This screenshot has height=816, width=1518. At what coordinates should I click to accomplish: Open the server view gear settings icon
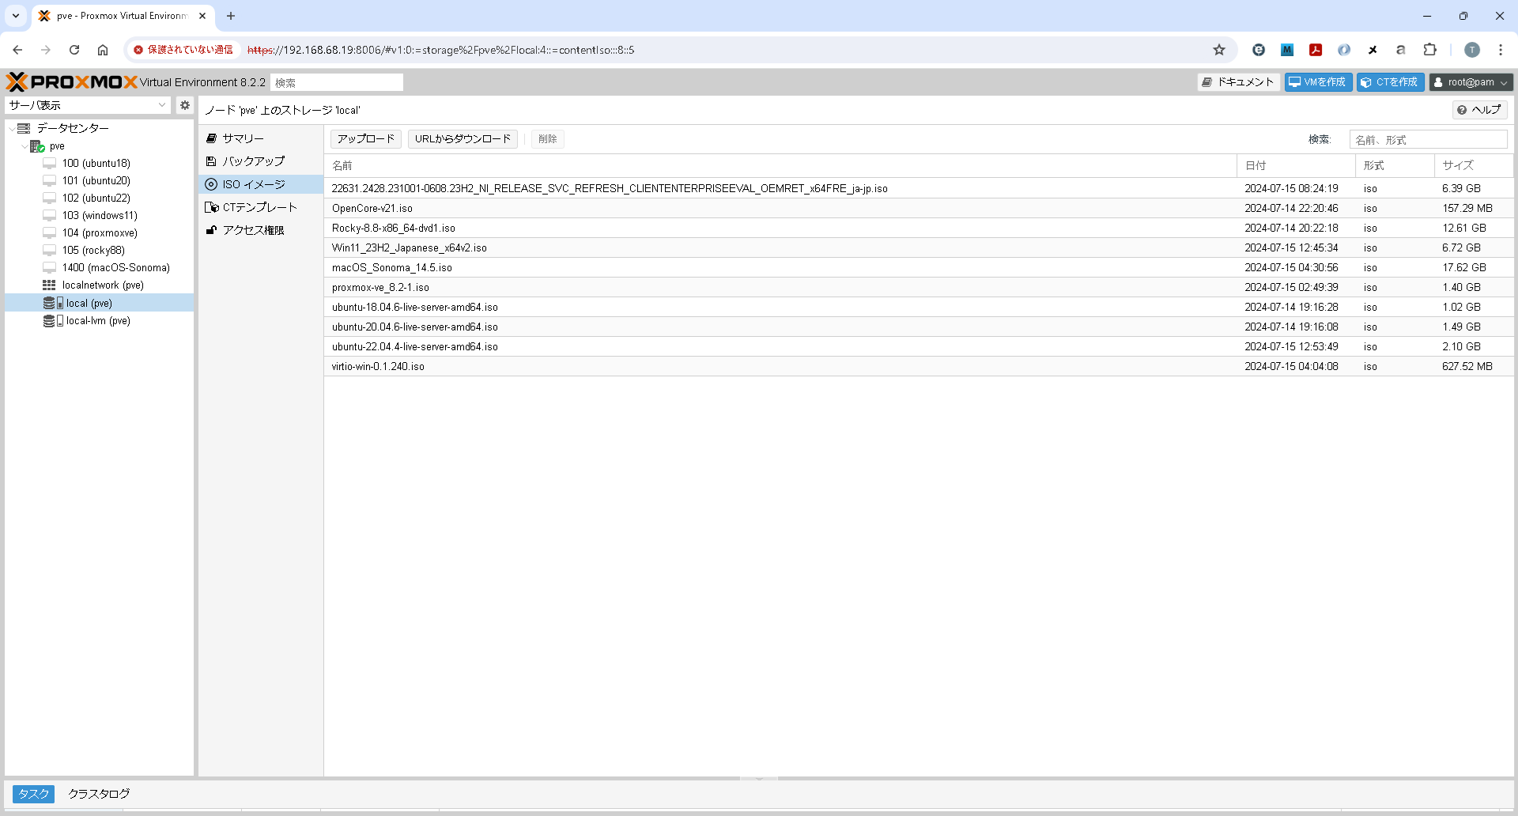click(185, 105)
